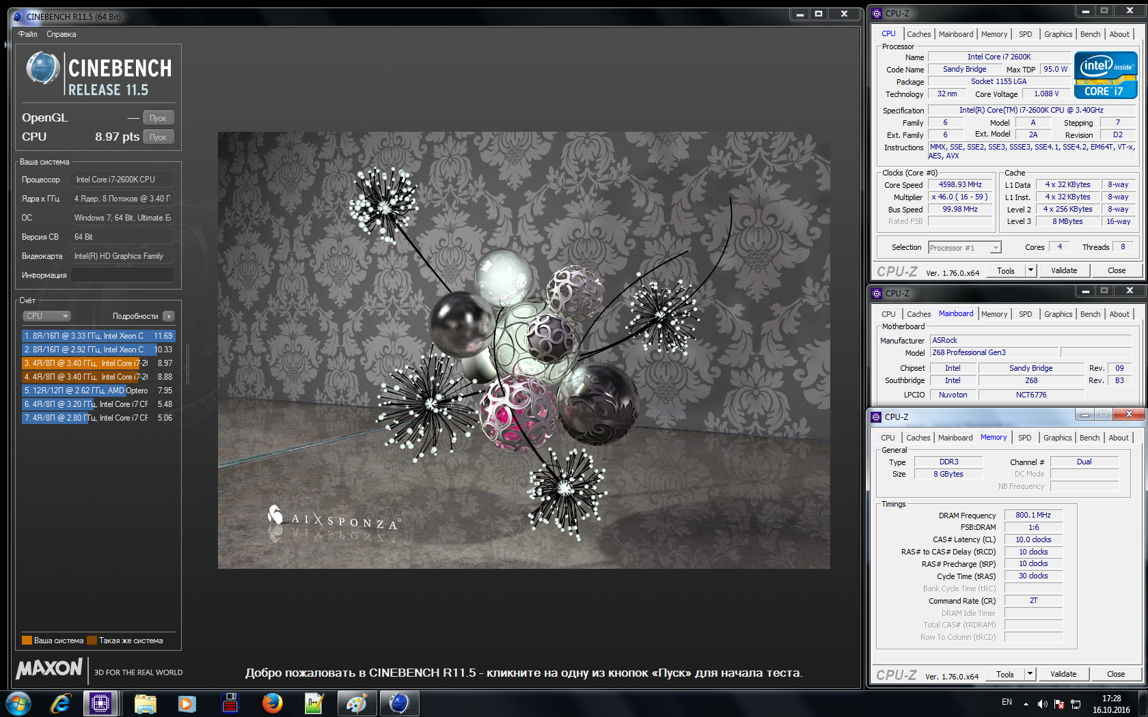Select ranking row 5 AMD Opteron 7.95
Screen dimensions: 1148x717
(98, 391)
